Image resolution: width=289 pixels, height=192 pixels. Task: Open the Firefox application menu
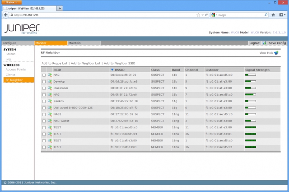tap(12, 2)
